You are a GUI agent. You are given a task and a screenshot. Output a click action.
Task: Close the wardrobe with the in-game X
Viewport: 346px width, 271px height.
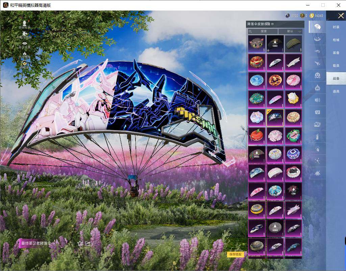coord(341,16)
